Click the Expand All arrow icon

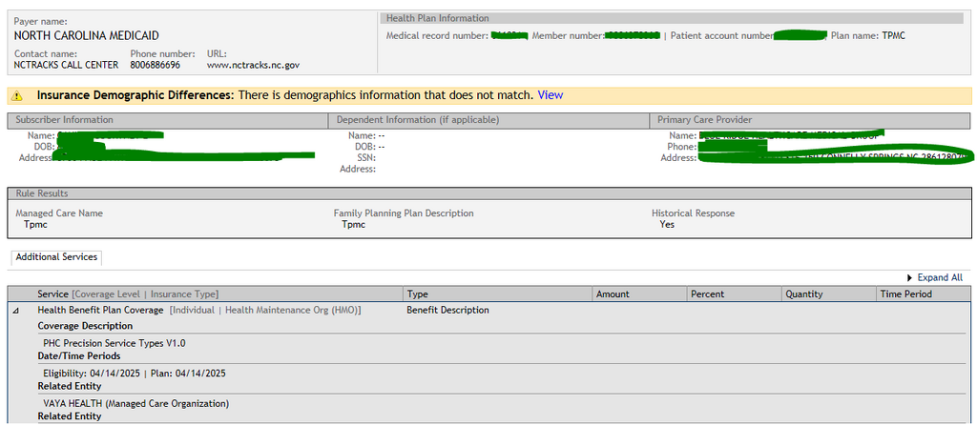tap(909, 278)
